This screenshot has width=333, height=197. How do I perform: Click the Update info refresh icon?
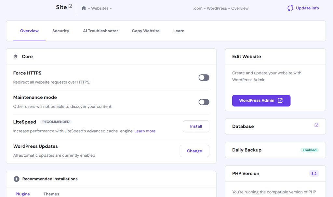point(290,8)
